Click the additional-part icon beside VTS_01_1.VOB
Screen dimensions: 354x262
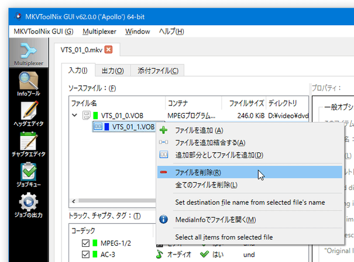(98, 127)
